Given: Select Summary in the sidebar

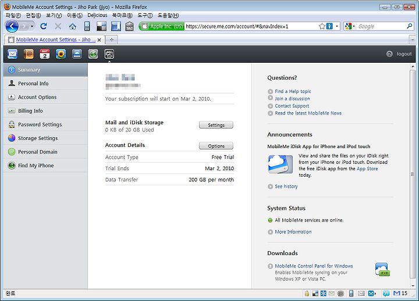Looking at the screenshot, I should [x=45, y=70].
